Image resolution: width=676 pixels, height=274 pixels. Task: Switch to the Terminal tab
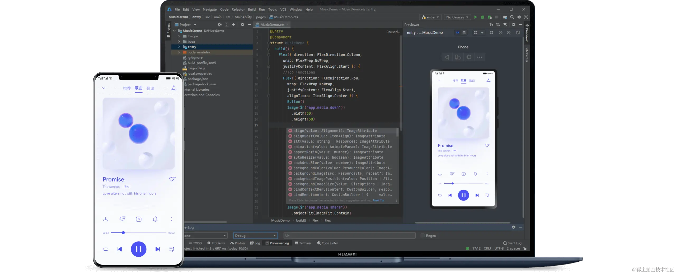[303, 243]
